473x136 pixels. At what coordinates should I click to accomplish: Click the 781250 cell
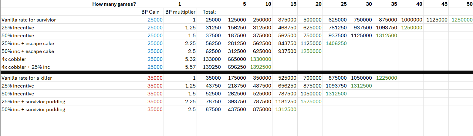[x=335, y=28]
